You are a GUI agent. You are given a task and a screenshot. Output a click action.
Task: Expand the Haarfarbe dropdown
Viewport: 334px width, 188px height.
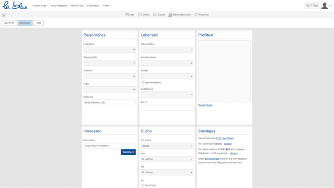[109, 50]
